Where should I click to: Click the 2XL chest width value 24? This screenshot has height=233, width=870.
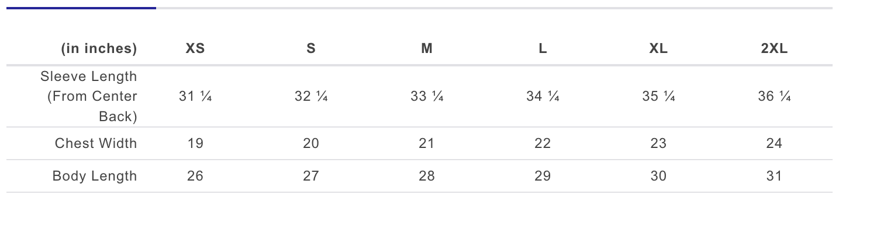coord(774,143)
